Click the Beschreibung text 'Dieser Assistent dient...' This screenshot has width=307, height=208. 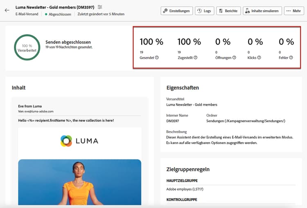[230, 140]
